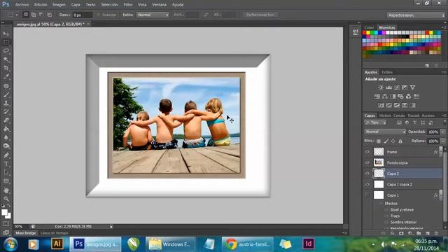Click the delete layer trash icon

click(436, 233)
